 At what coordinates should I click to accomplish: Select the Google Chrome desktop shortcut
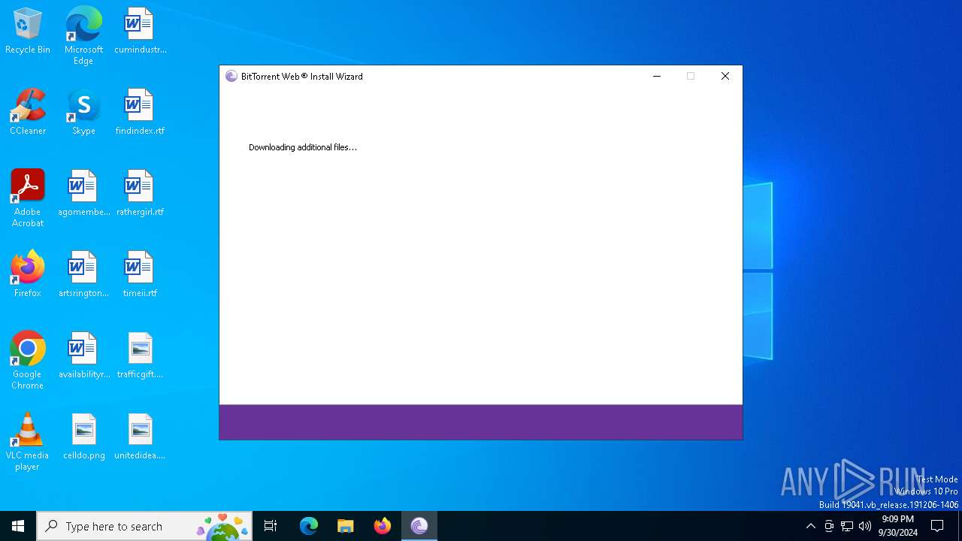pos(28,361)
